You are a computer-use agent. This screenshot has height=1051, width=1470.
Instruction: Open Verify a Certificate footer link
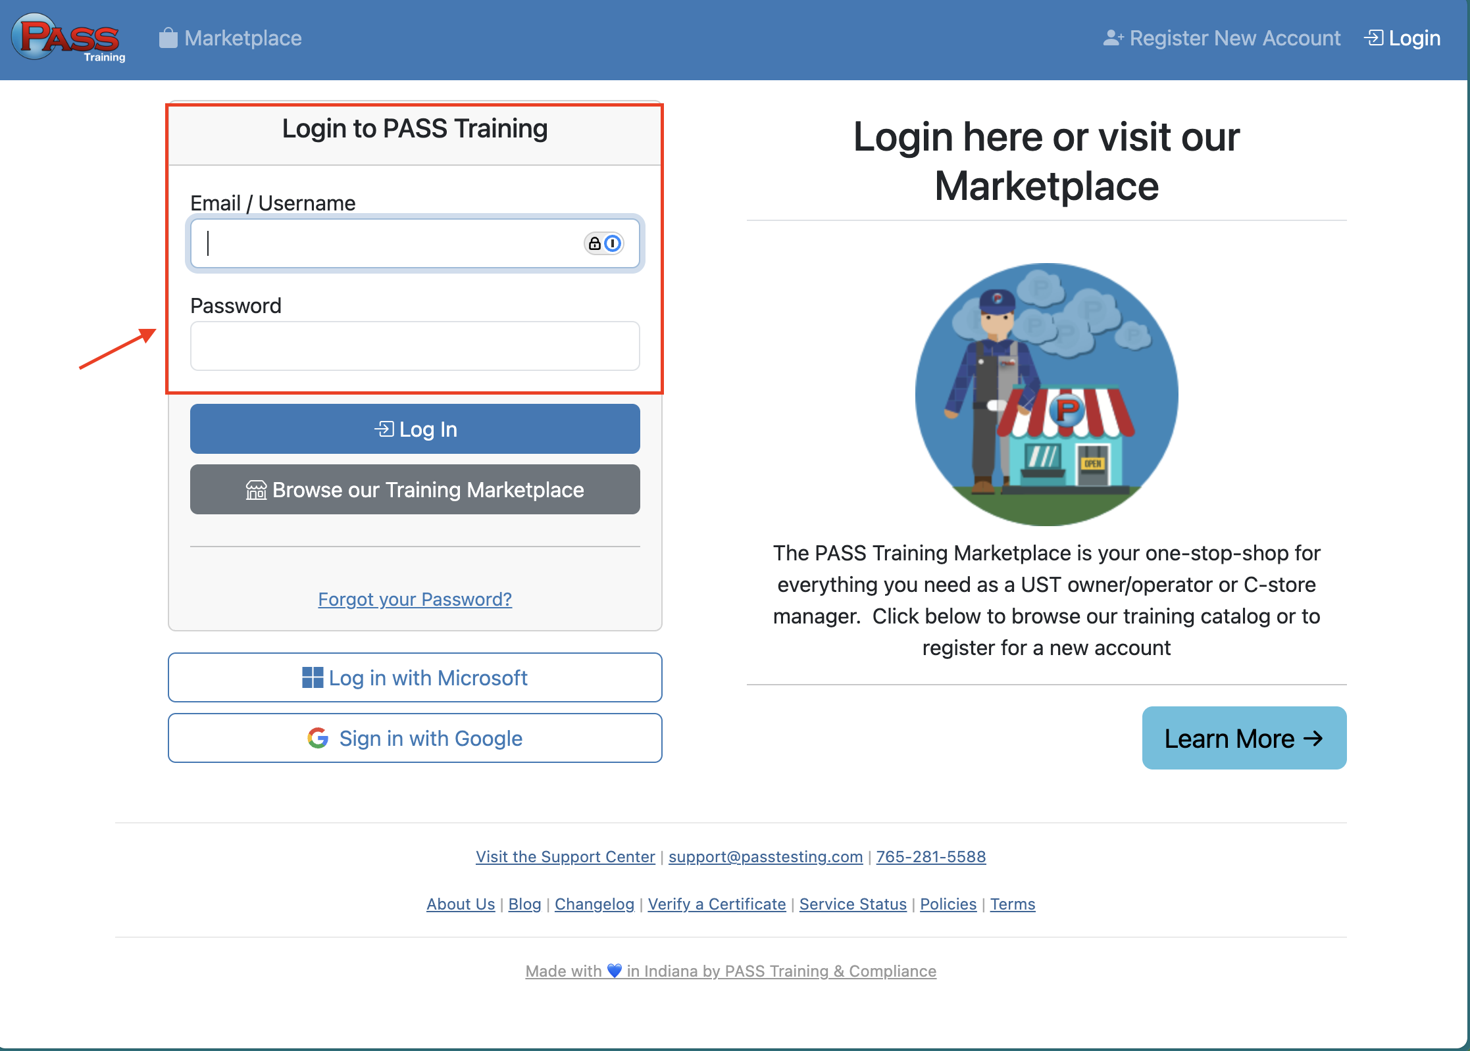717,904
